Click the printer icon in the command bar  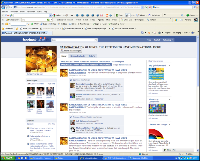point(159,33)
